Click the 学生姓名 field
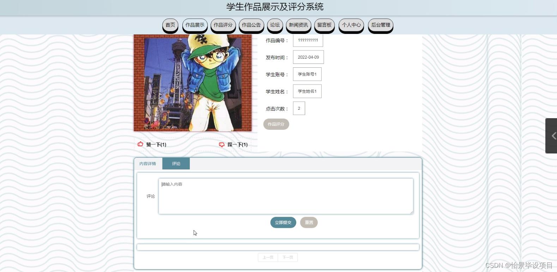Viewport: 557px width, 272px height. tap(307, 91)
